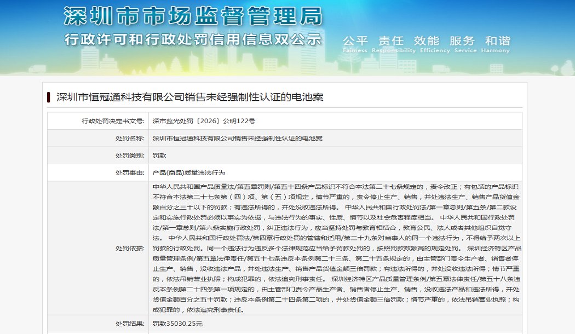Click the 处罚结果 label
Image resolution: width=575 pixels, height=334 pixels.
130,324
